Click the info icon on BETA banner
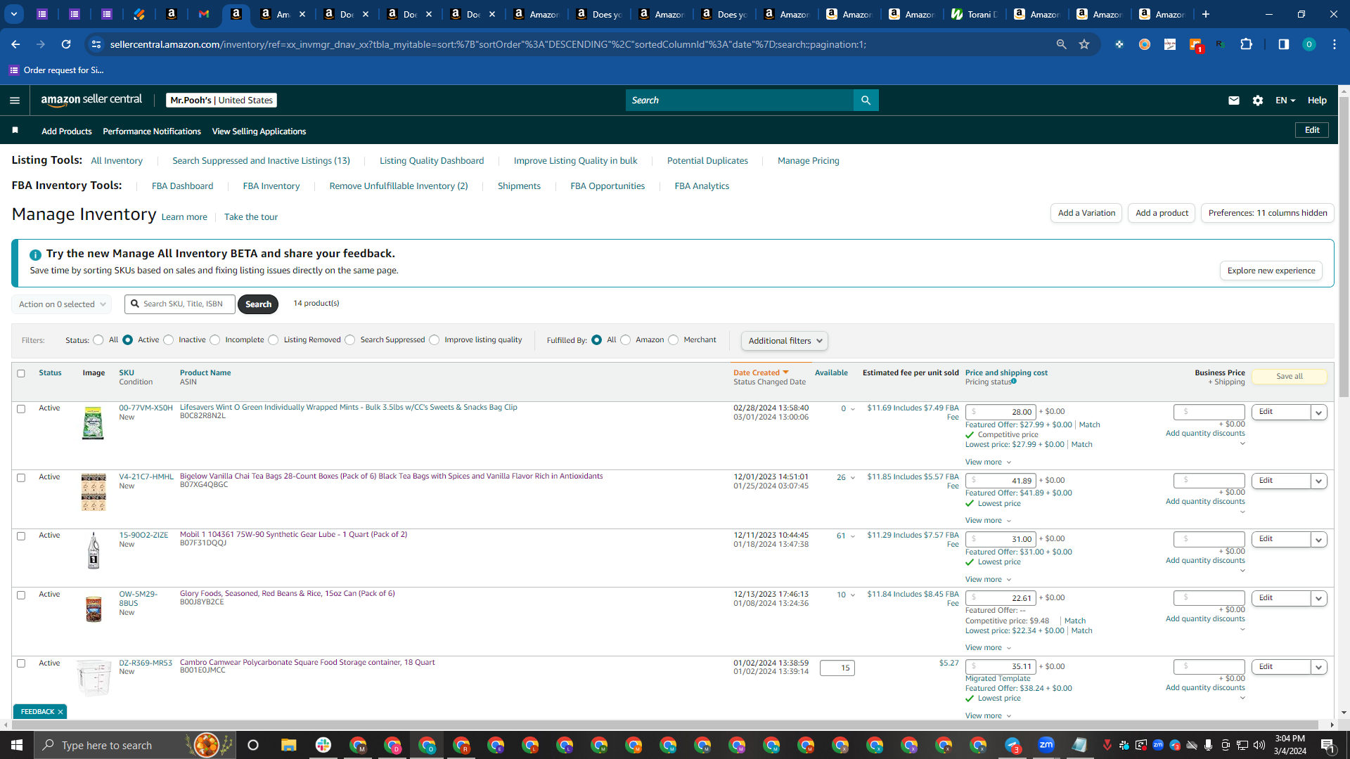Viewport: 1350px width, 759px height. click(x=35, y=254)
